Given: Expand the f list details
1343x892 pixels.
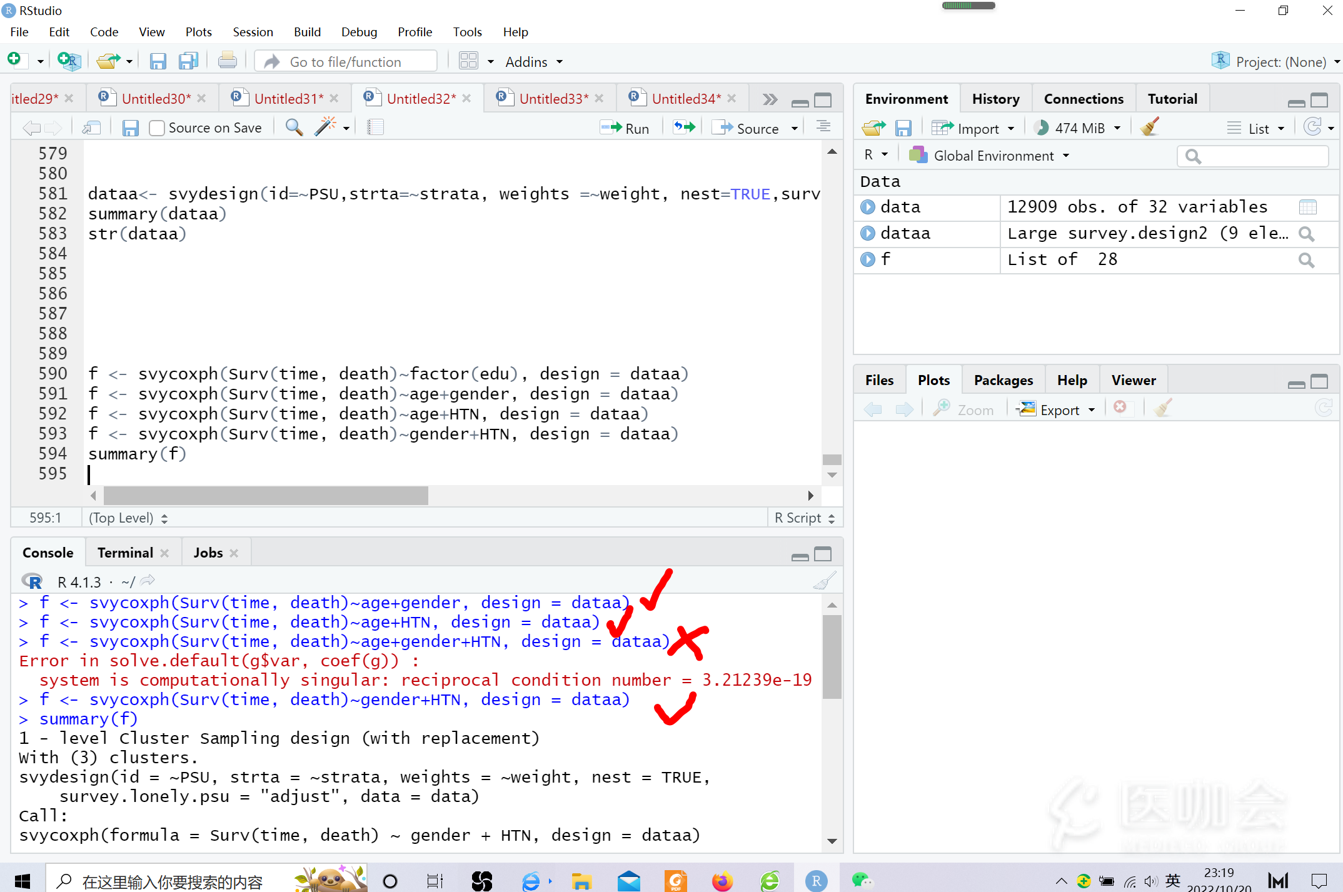Looking at the screenshot, I should coord(868,259).
